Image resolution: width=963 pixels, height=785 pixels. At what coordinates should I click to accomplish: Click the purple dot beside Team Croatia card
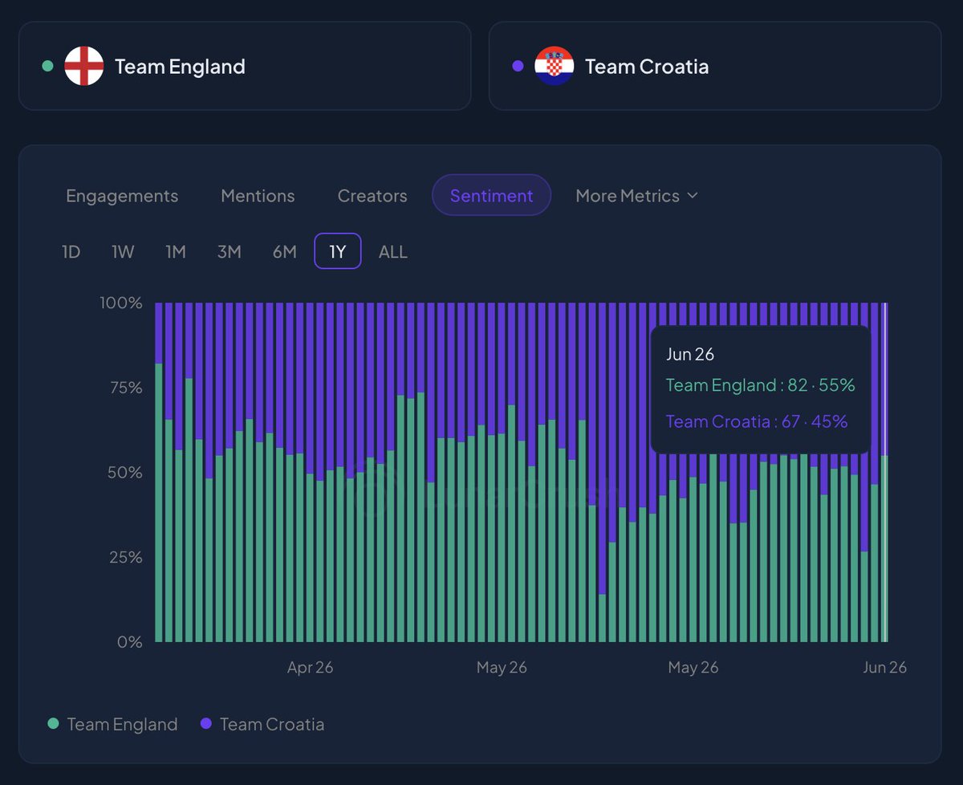pos(518,66)
